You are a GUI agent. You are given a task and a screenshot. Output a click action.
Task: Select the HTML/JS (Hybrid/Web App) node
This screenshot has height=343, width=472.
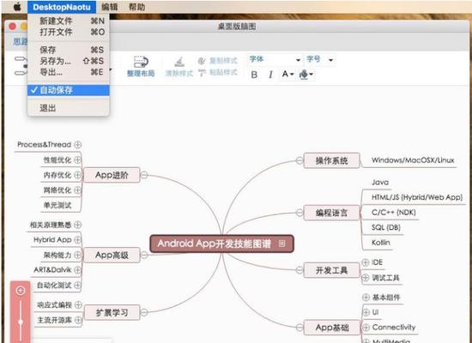point(417,197)
